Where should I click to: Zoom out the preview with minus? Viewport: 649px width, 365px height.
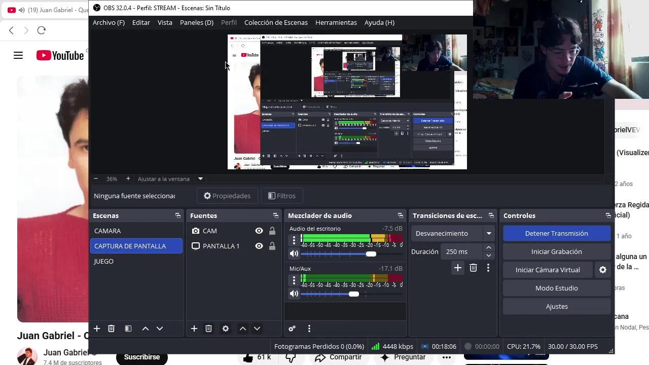point(96,178)
